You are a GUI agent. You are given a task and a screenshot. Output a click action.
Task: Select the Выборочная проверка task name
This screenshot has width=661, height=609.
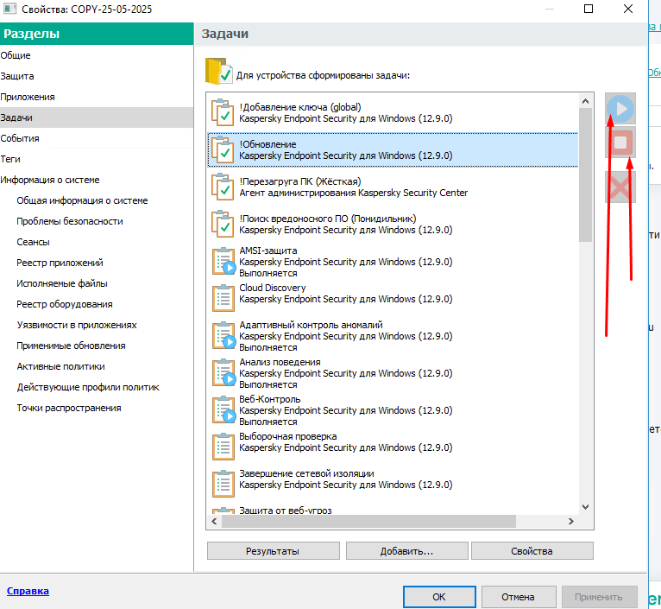coord(288,436)
